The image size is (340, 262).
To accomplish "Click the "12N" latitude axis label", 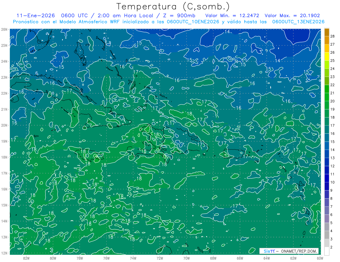I will coord(4,253).
